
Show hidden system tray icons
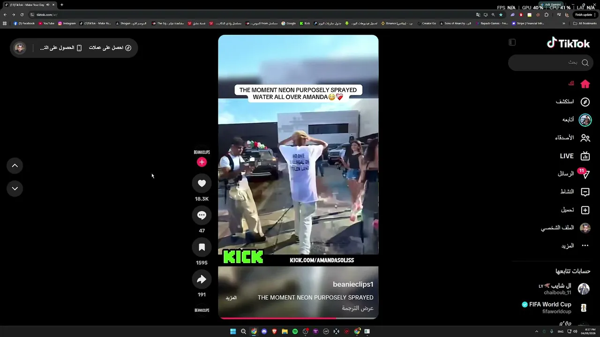pos(537,331)
